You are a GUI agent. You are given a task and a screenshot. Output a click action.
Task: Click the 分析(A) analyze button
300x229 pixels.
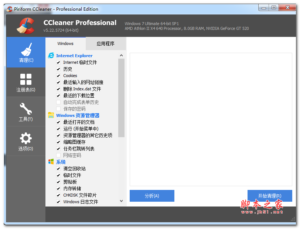pyautogui.click(x=152, y=196)
